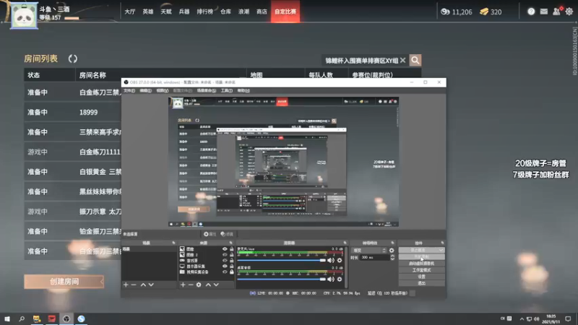Click OBS 退出 button
This screenshot has width=578, height=325.
tap(421, 283)
